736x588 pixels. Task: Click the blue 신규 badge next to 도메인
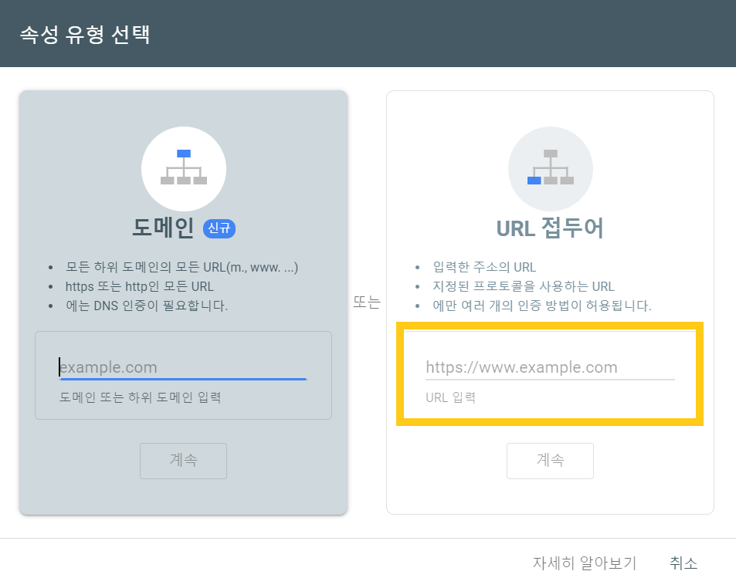pyautogui.click(x=219, y=228)
